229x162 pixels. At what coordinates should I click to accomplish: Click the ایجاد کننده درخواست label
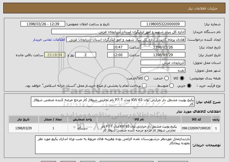click(x=204, y=40)
